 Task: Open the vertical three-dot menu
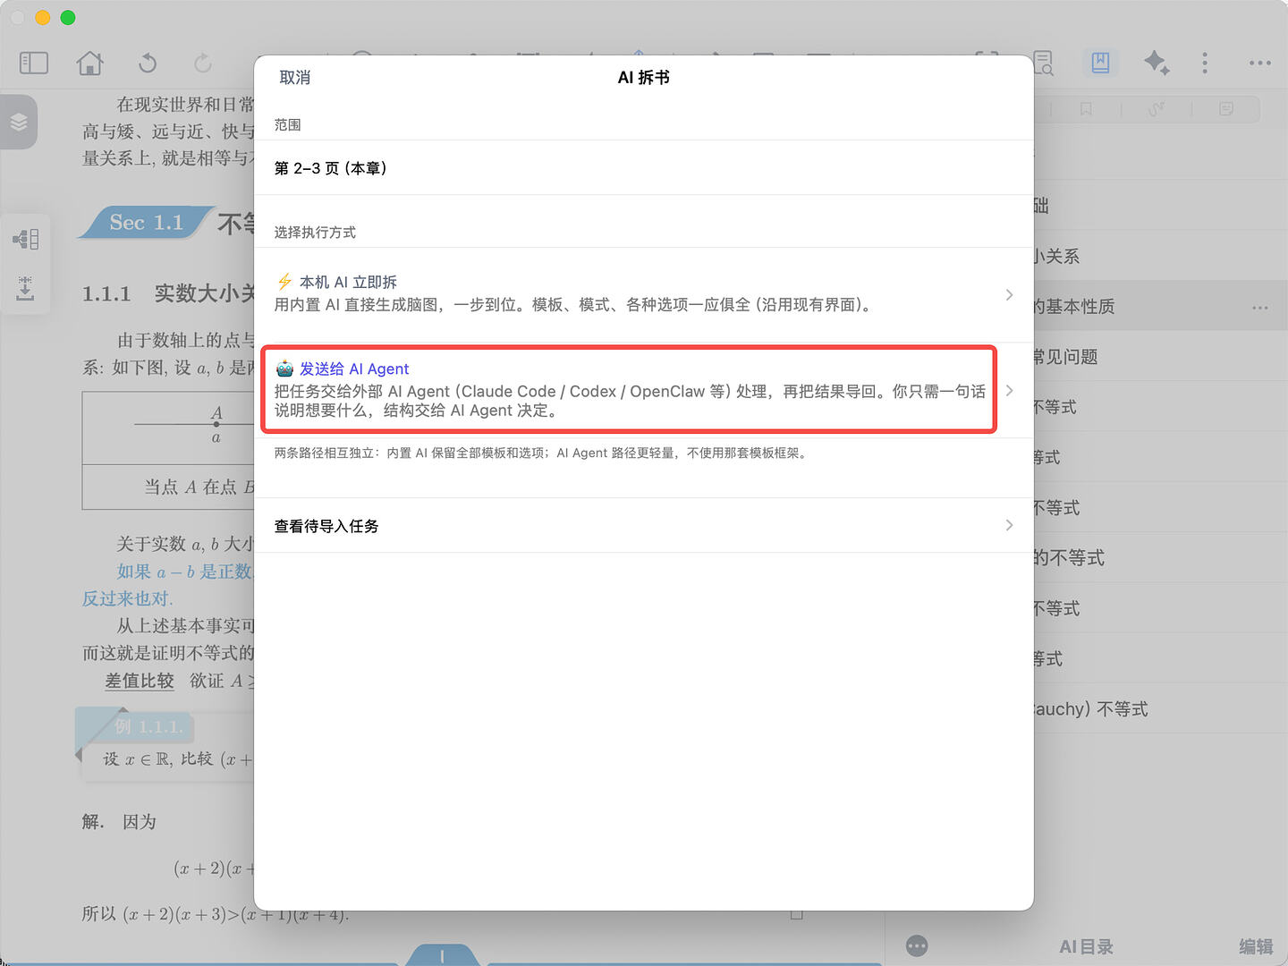point(1205,63)
